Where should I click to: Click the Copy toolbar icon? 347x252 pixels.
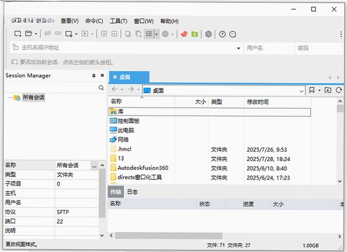tap(128, 34)
